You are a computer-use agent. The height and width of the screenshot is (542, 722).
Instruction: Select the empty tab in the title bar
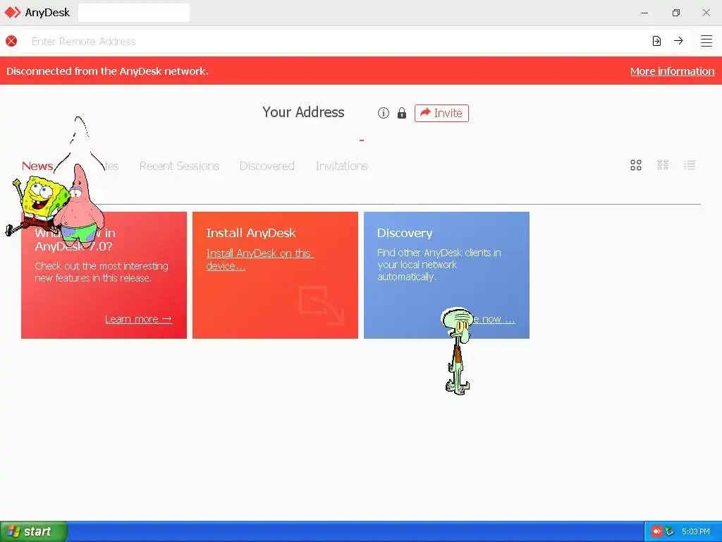coord(134,13)
